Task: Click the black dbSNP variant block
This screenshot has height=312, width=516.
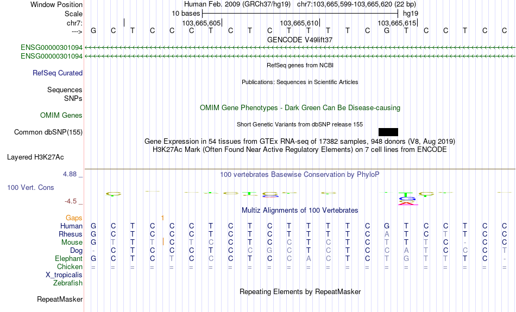Action: (388, 132)
